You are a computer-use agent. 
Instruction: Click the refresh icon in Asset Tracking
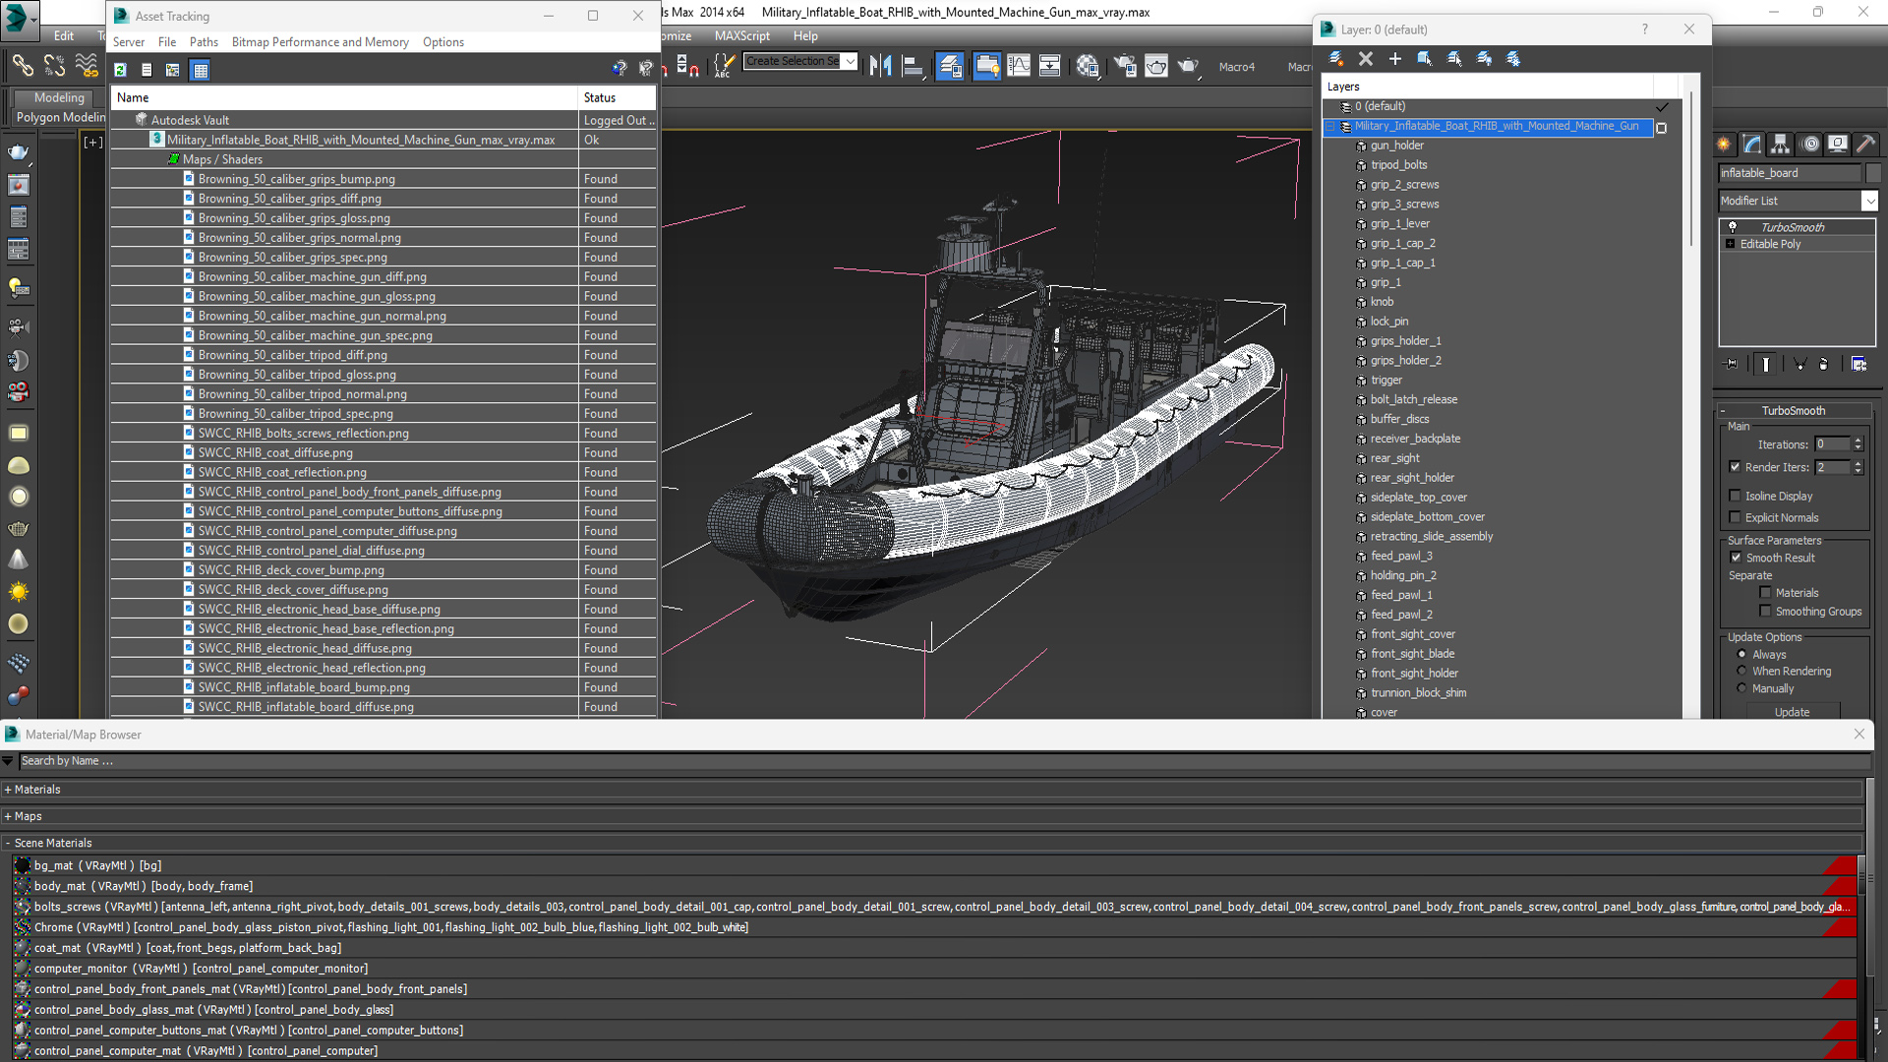[120, 70]
